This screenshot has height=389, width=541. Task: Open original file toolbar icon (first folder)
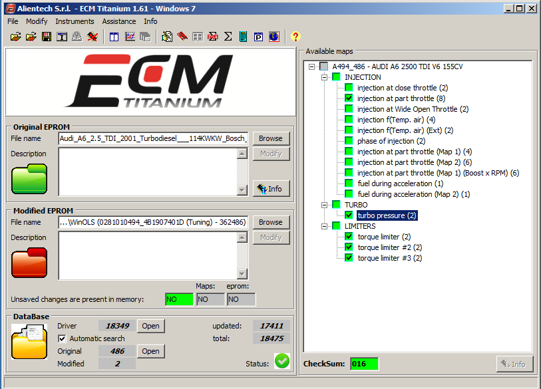click(15, 37)
